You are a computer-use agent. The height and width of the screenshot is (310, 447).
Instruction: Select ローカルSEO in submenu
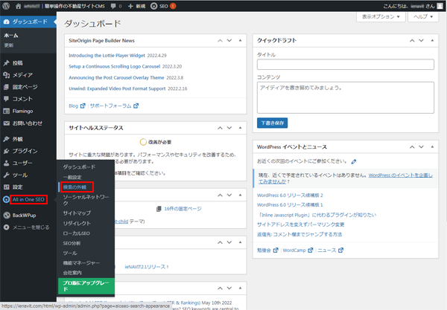click(x=77, y=233)
